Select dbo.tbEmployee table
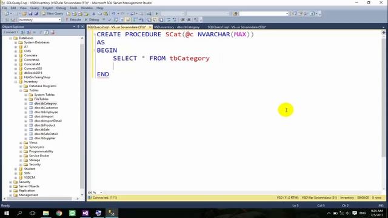 tap(46, 112)
